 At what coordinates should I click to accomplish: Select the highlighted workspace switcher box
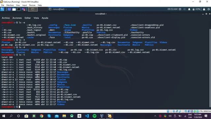click(x=33, y=9)
